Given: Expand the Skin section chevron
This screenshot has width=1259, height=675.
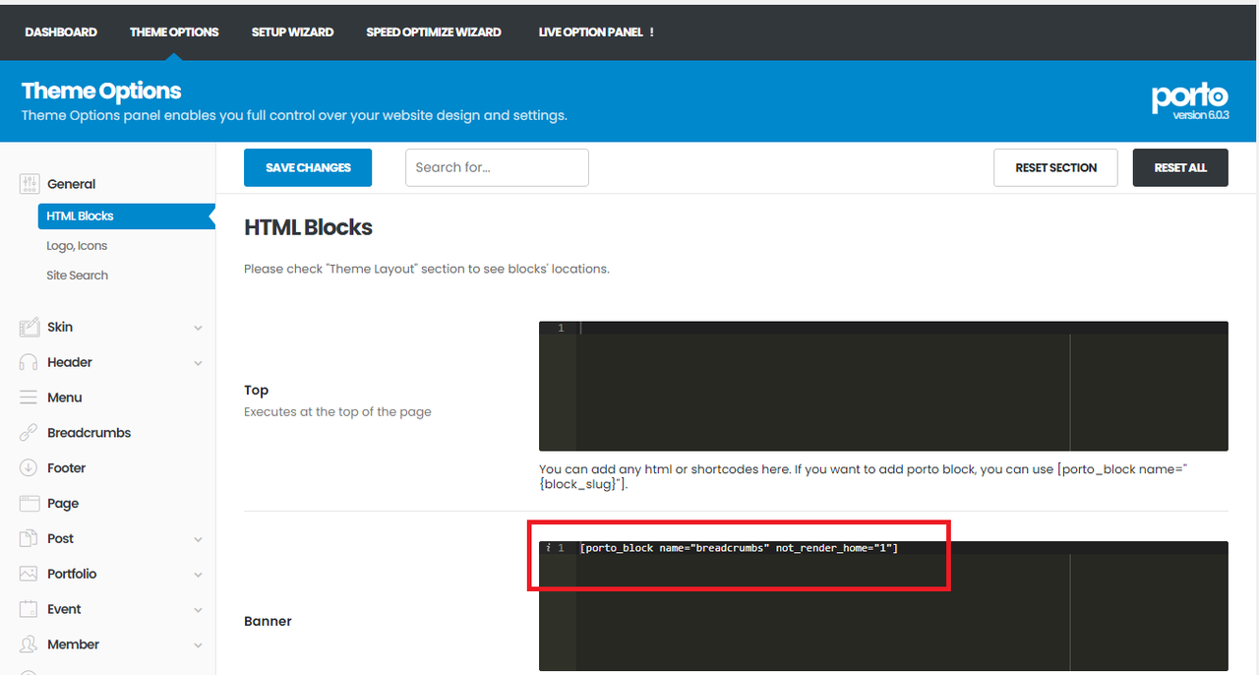Looking at the screenshot, I should 198,328.
